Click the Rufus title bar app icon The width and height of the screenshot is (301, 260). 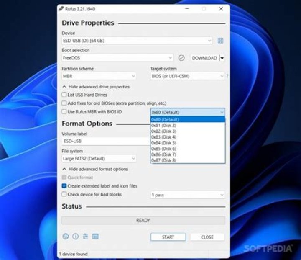(62, 8)
